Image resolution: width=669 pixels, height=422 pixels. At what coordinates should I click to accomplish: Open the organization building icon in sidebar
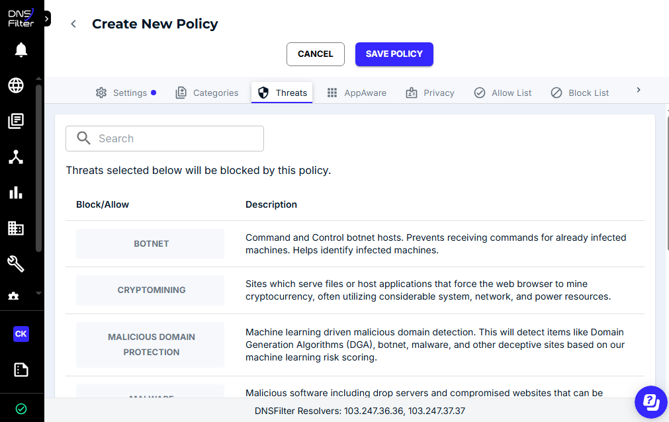coord(16,228)
